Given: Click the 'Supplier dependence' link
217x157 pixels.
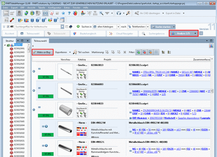Looking at the screenshot, I should pos(188,118).
